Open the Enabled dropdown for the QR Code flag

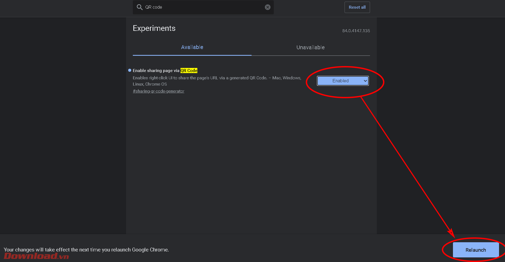coord(340,81)
